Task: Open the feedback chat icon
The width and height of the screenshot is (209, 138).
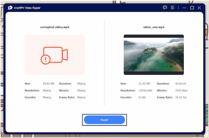Action: 165,7
